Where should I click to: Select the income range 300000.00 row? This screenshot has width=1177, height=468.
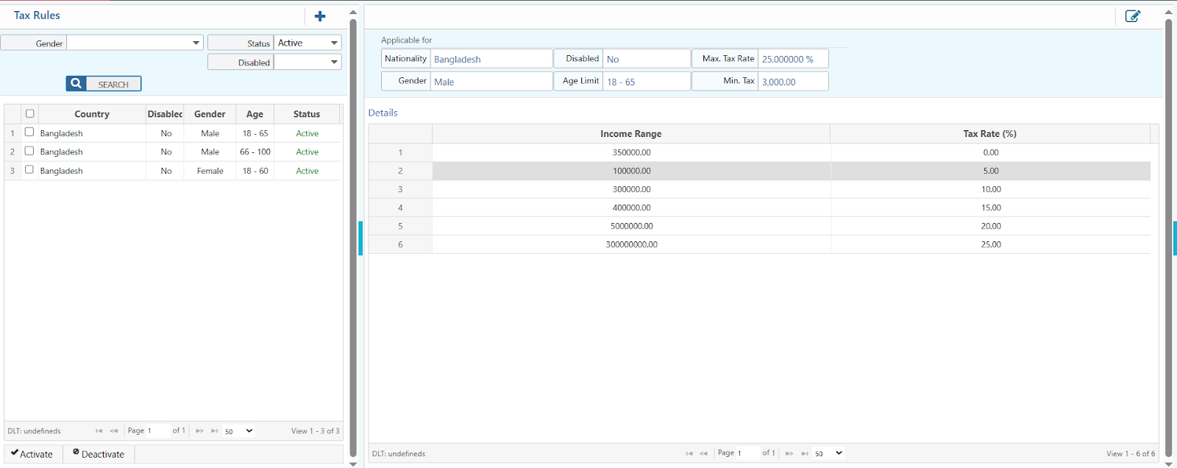(x=631, y=189)
